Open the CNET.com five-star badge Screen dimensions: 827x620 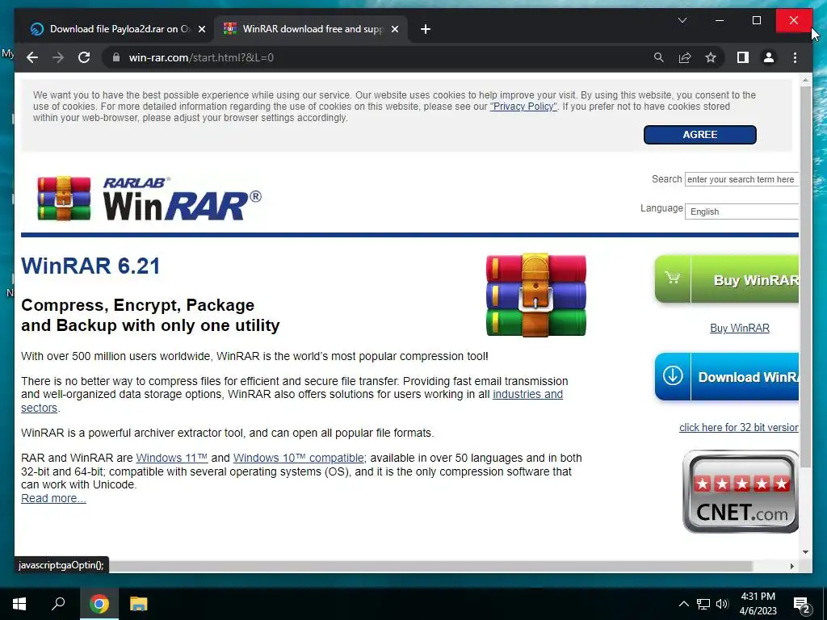tap(741, 492)
